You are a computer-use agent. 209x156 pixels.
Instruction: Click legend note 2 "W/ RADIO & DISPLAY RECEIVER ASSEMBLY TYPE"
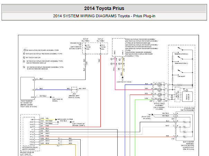[44, 54]
